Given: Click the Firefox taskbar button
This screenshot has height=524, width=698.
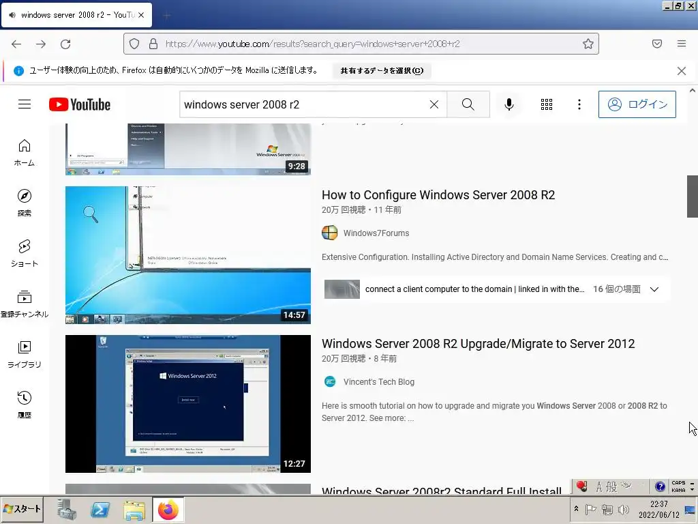Looking at the screenshot, I should (168, 509).
